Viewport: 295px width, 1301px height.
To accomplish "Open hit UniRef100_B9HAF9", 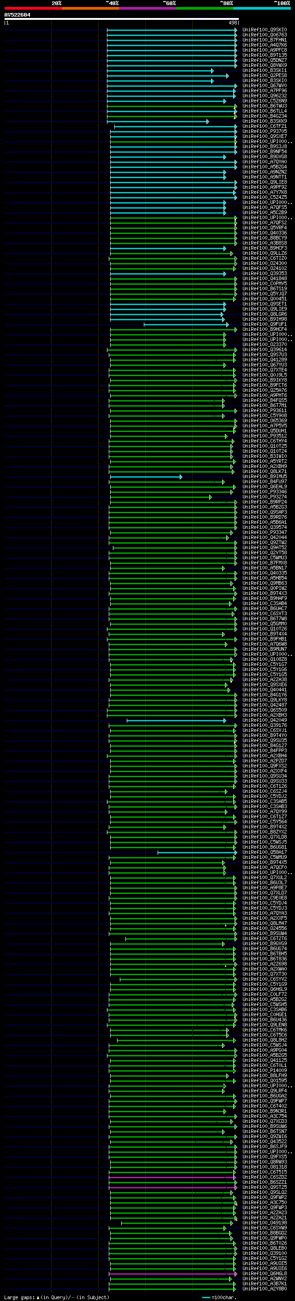I will [x=265, y=599].
